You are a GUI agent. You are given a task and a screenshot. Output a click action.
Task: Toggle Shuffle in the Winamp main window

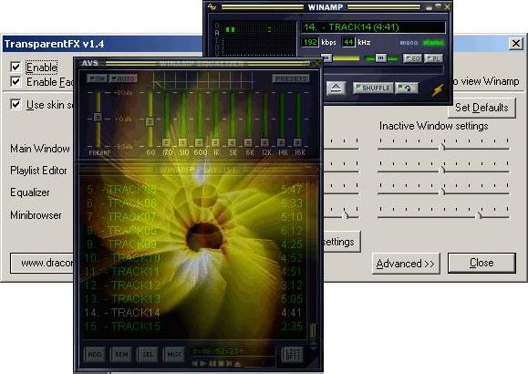(x=373, y=88)
